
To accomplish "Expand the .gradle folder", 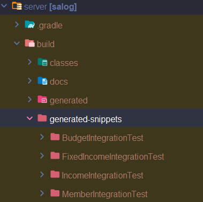I will point(17,25).
